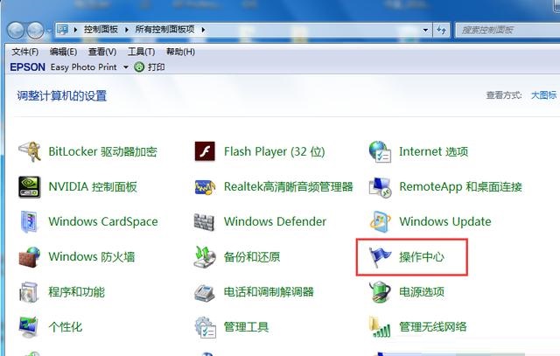Open the 操作中心 text link
This screenshot has height=356, width=560.
tap(422, 257)
